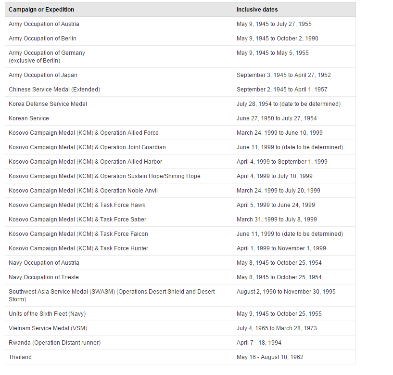Image resolution: width=393 pixels, height=375 pixels.
Task: Click the date 'August 2, 1990 to November 30, 1995'
Action: coord(286,292)
